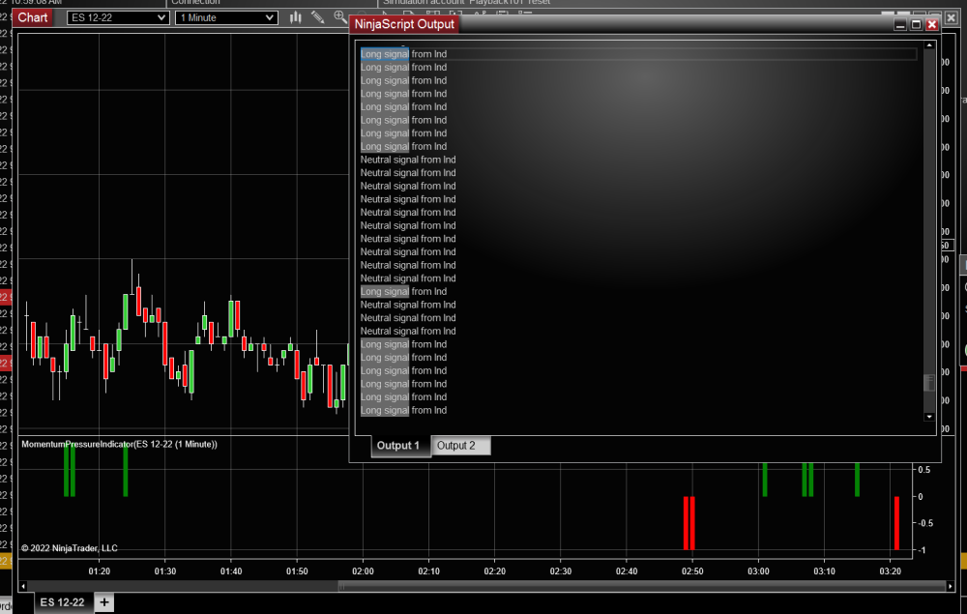Toggle maximize on the NinjaScript Output window
967x614 pixels.
(x=915, y=24)
